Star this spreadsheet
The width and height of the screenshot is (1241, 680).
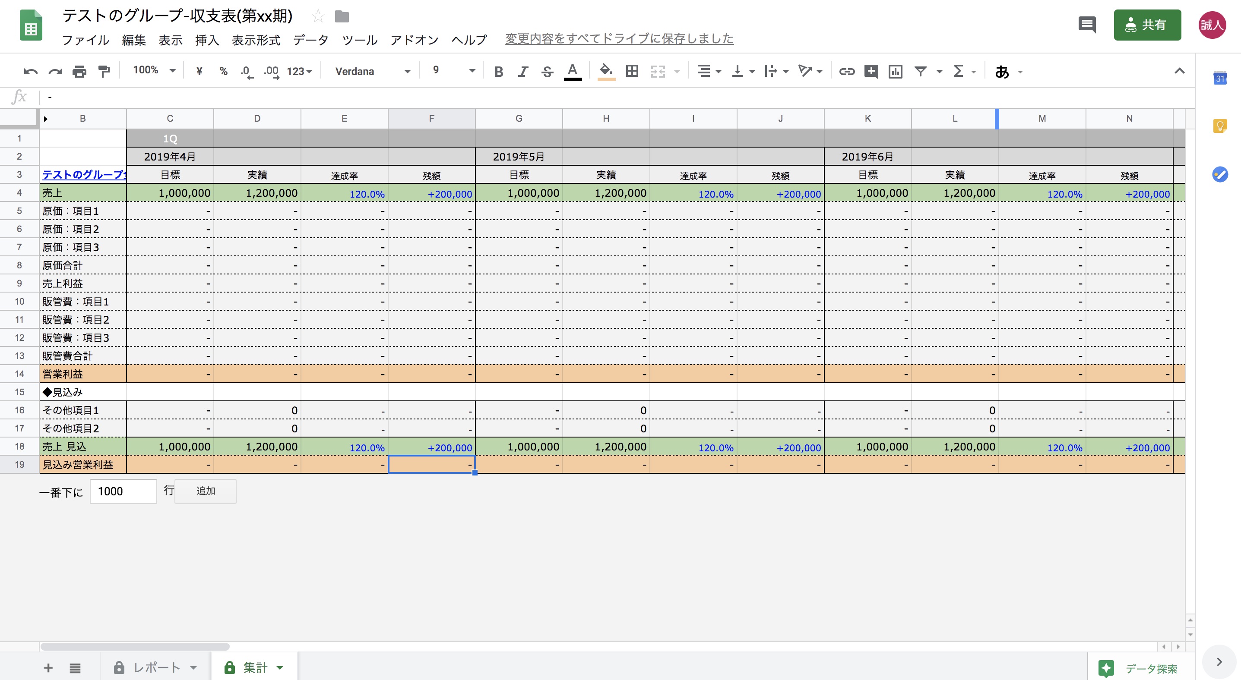tap(318, 16)
